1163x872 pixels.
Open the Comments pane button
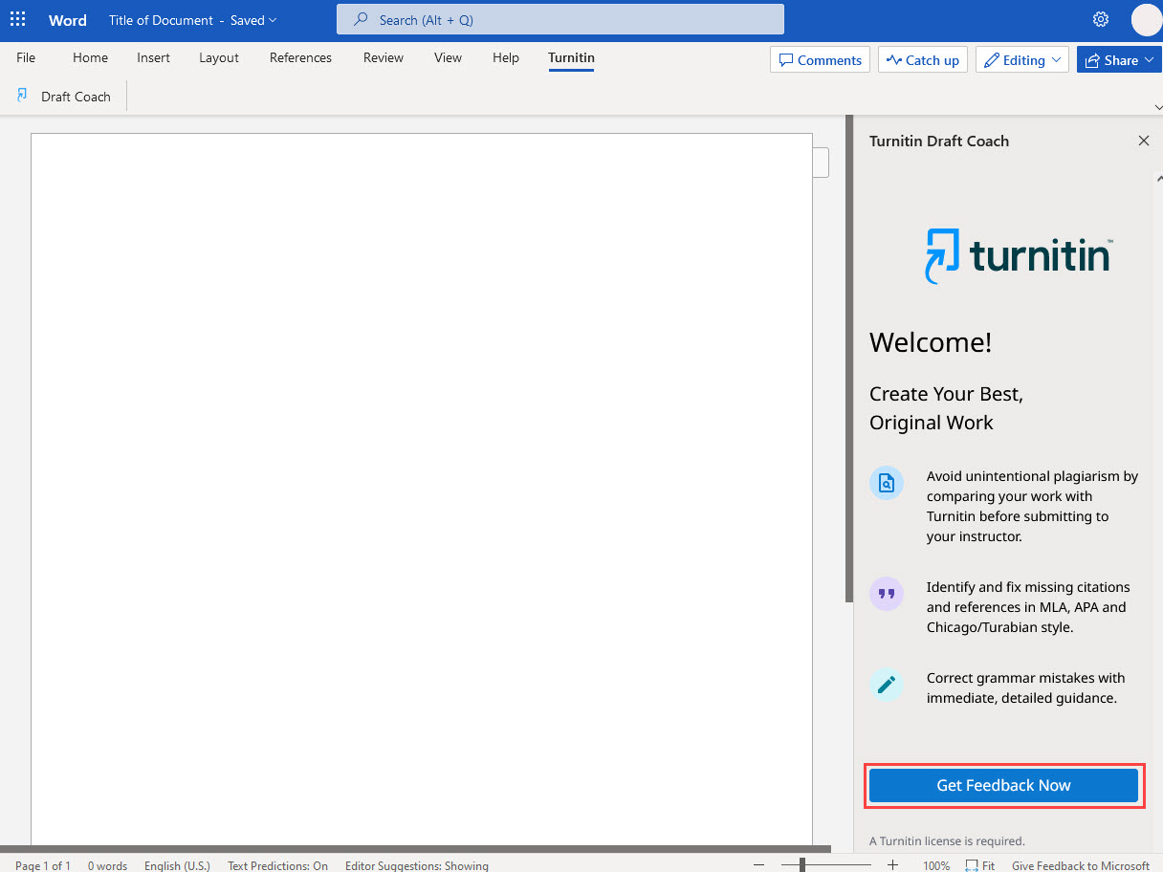[820, 59]
